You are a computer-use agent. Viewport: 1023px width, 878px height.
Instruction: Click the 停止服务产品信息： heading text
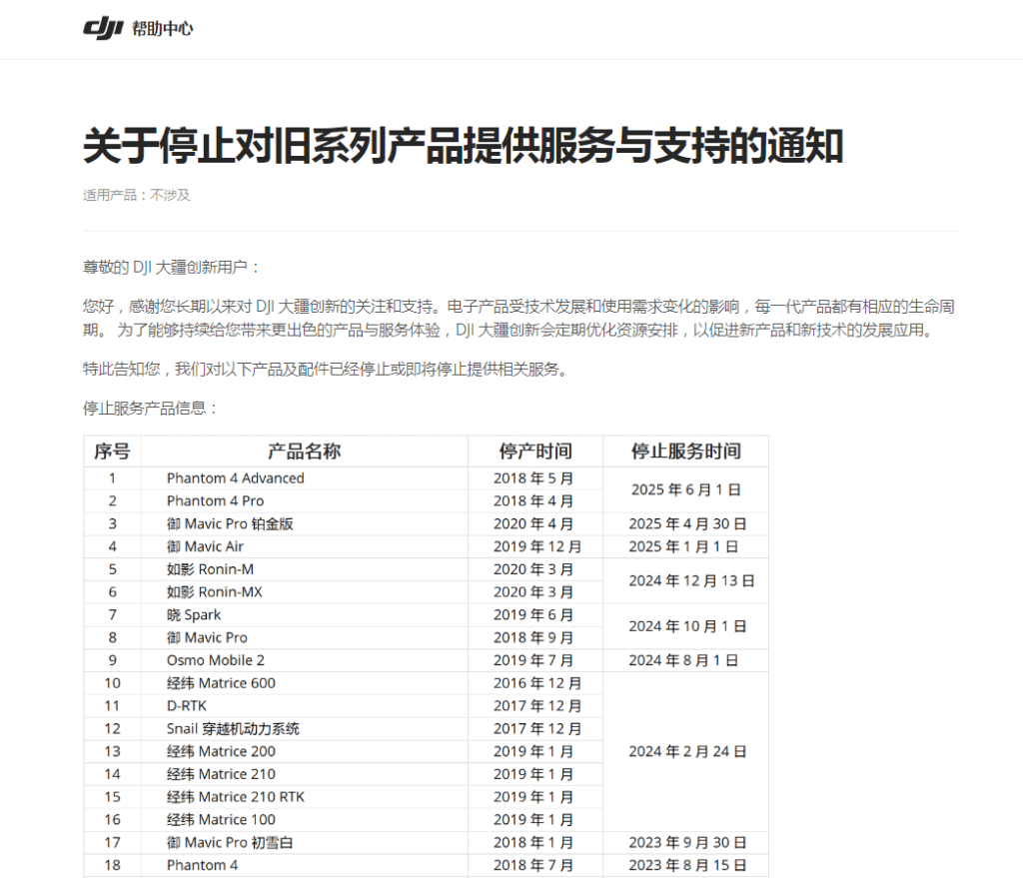click(x=150, y=409)
